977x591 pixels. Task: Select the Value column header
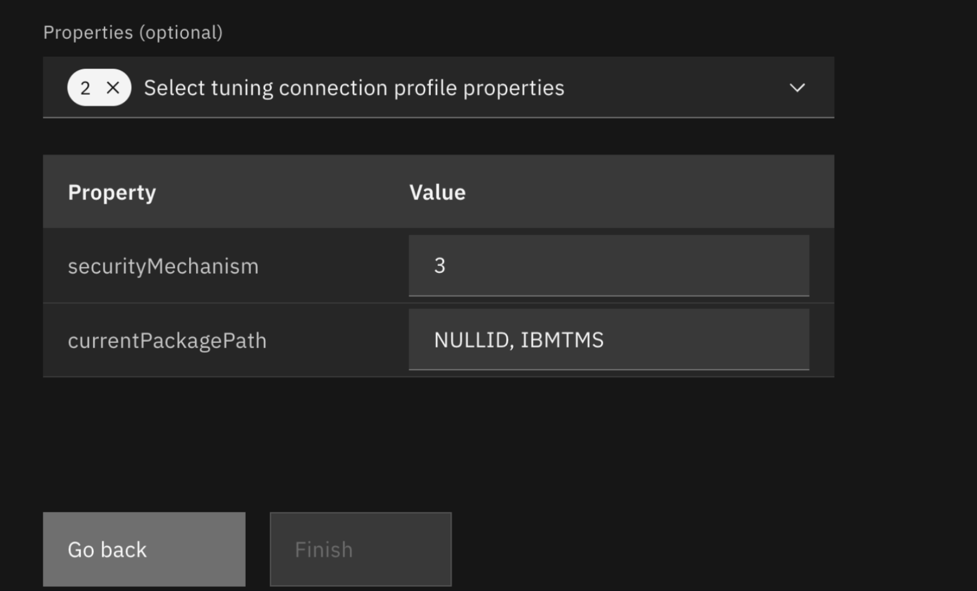click(437, 192)
